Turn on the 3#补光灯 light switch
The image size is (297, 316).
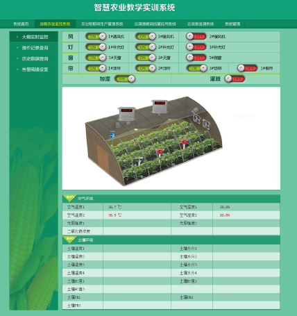coord(196,47)
